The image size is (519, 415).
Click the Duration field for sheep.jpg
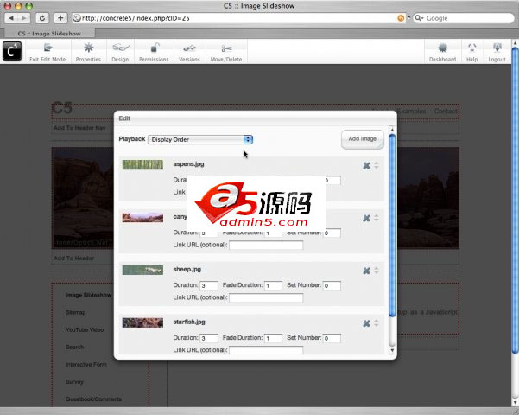[x=209, y=286]
